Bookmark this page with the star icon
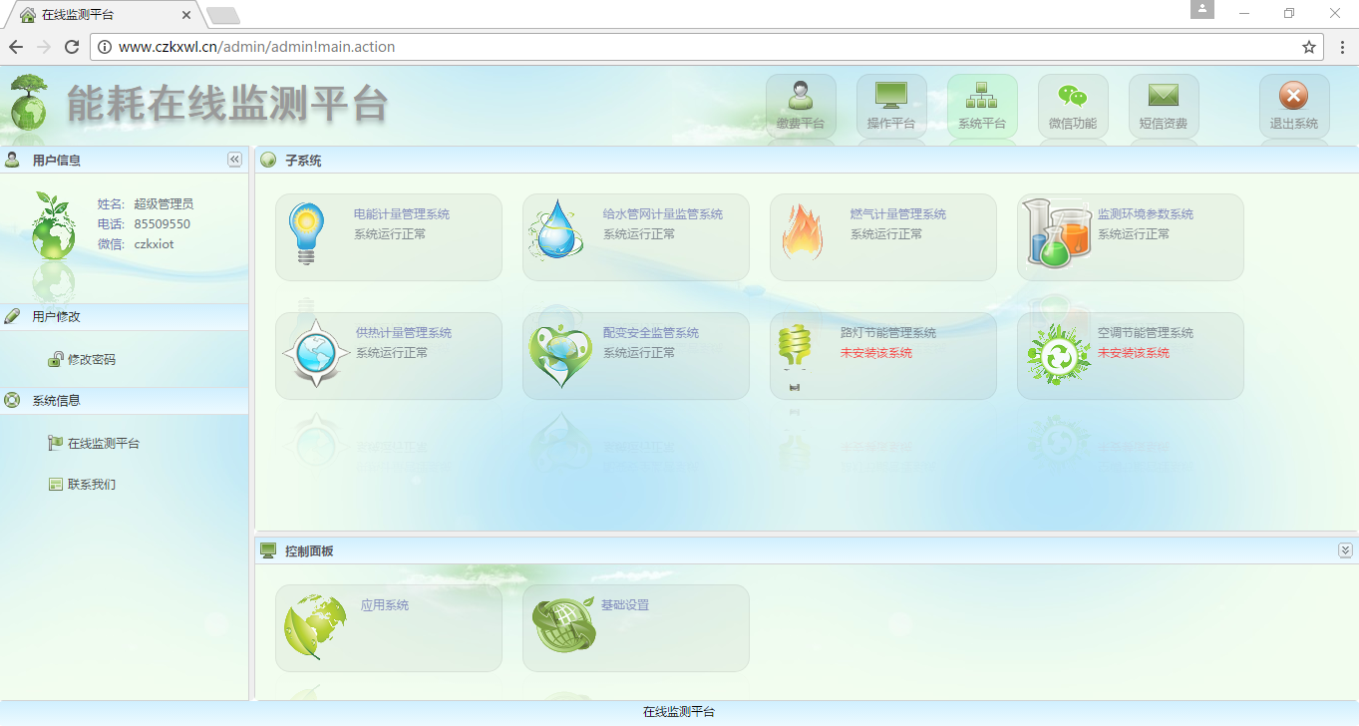 tap(1309, 47)
